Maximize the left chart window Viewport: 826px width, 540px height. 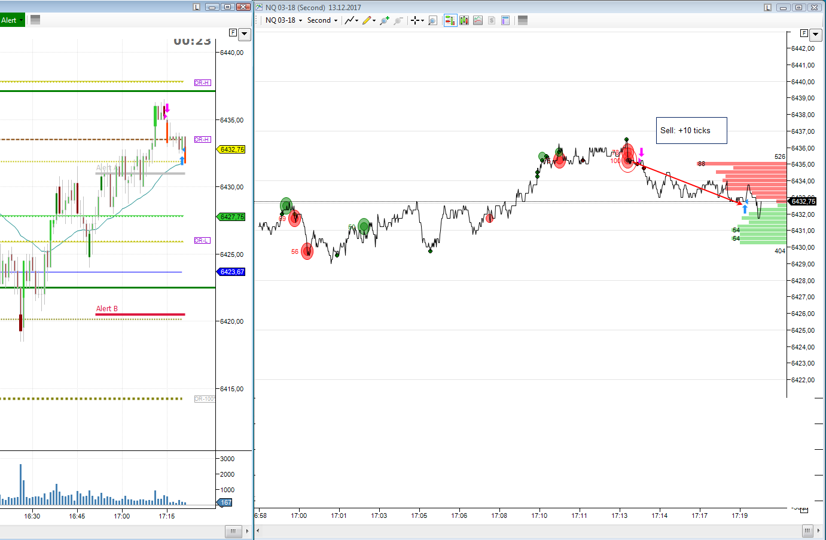(228, 7)
